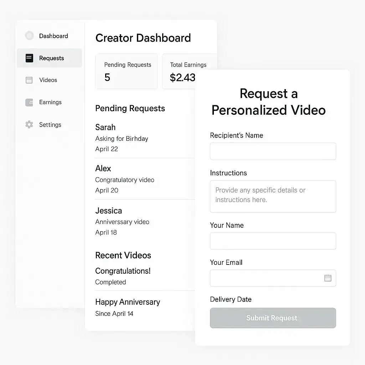Click the Dashboard circle icon in sidebar
Viewport: 365px width, 365px height.
[29, 36]
